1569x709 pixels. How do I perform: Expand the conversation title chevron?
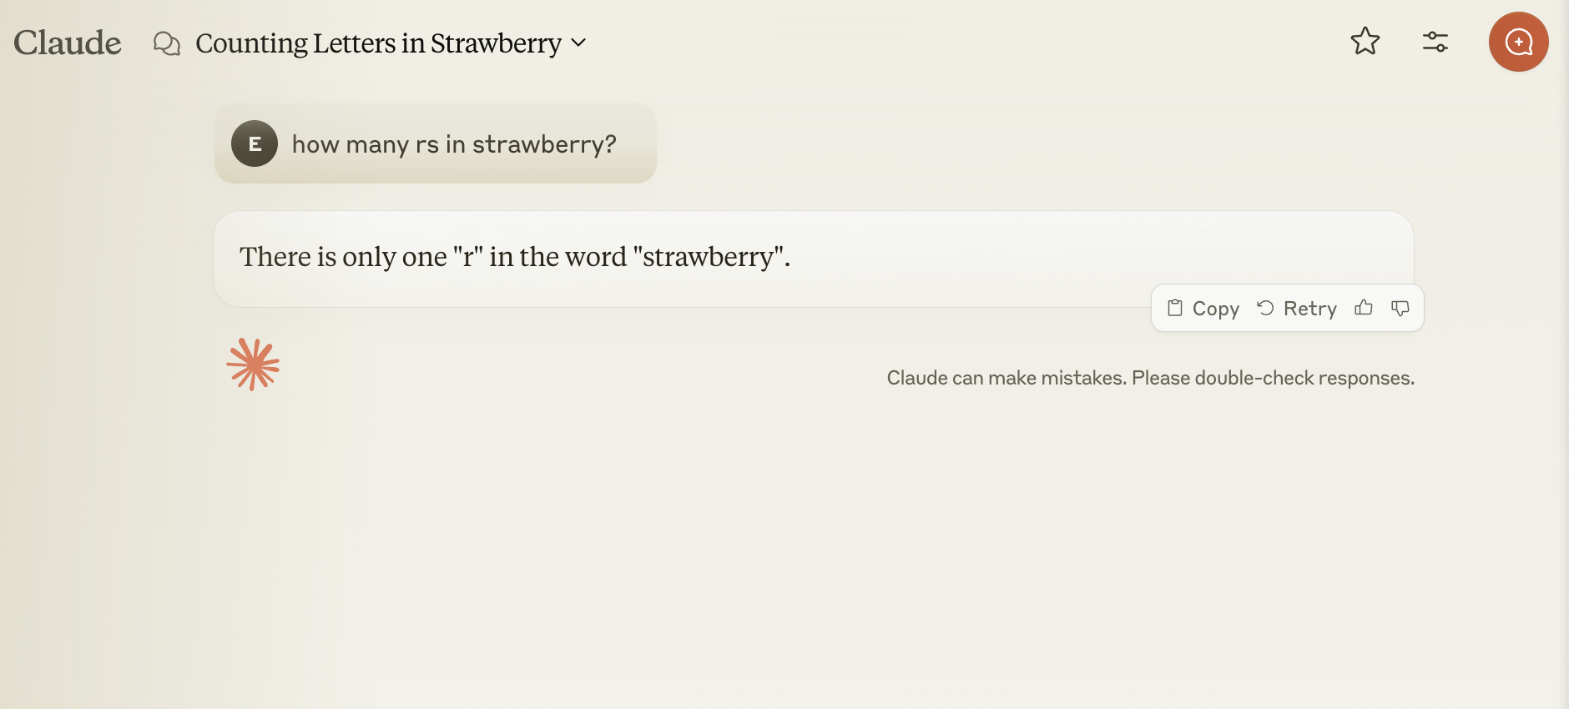pyautogui.click(x=578, y=43)
